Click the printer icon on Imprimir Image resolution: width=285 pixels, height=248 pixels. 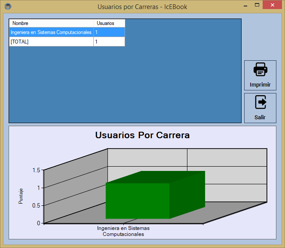click(x=260, y=70)
